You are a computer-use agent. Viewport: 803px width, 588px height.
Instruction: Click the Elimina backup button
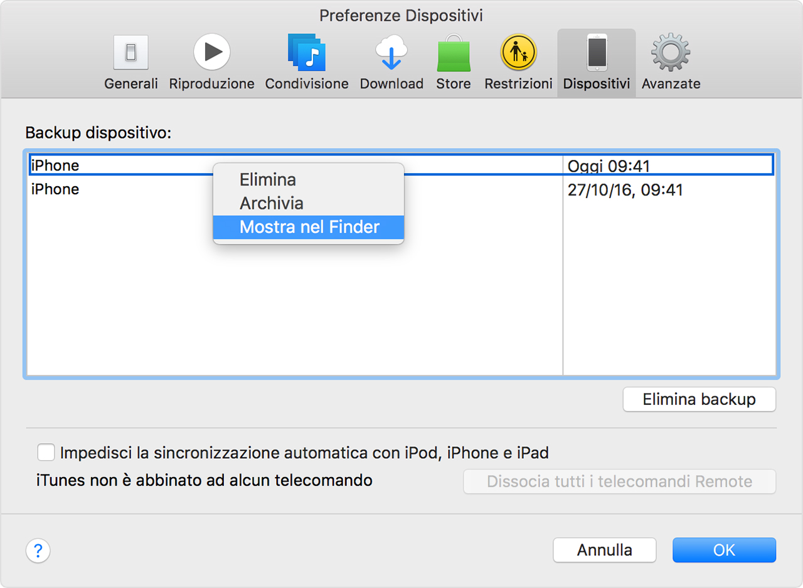(x=699, y=399)
